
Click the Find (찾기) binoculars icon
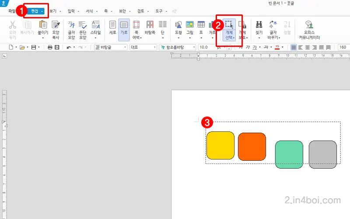pos(259,25)
